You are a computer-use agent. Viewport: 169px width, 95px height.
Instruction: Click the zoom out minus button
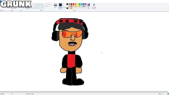click(162, 94)
